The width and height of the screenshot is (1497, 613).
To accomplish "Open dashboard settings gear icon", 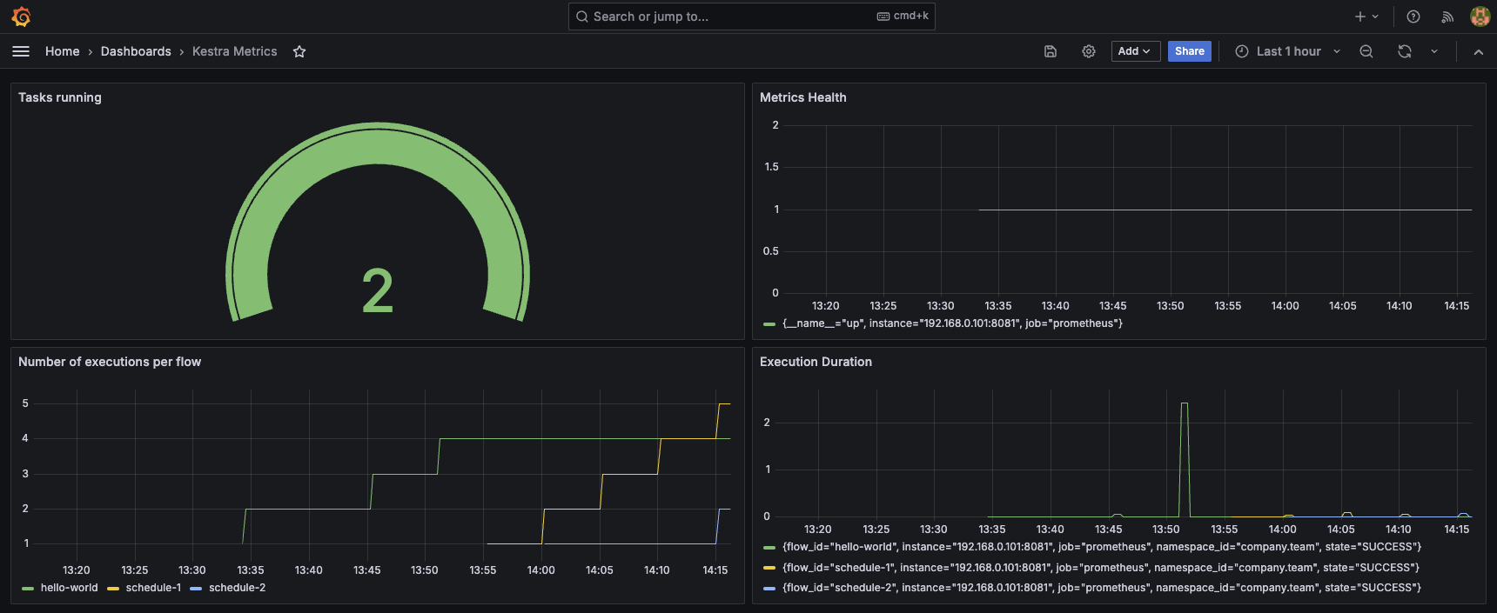I will pos(1089,51).
